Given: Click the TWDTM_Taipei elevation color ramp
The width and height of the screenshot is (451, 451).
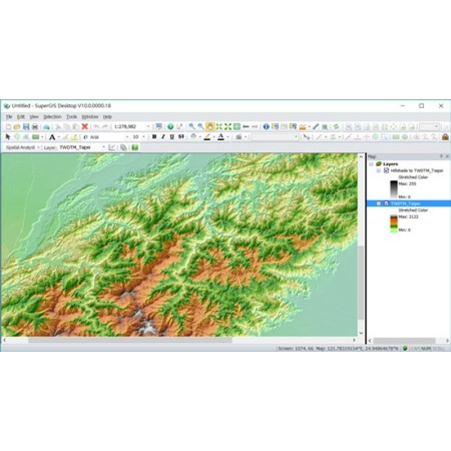Looking at the screenshot, I should point(393,223).
